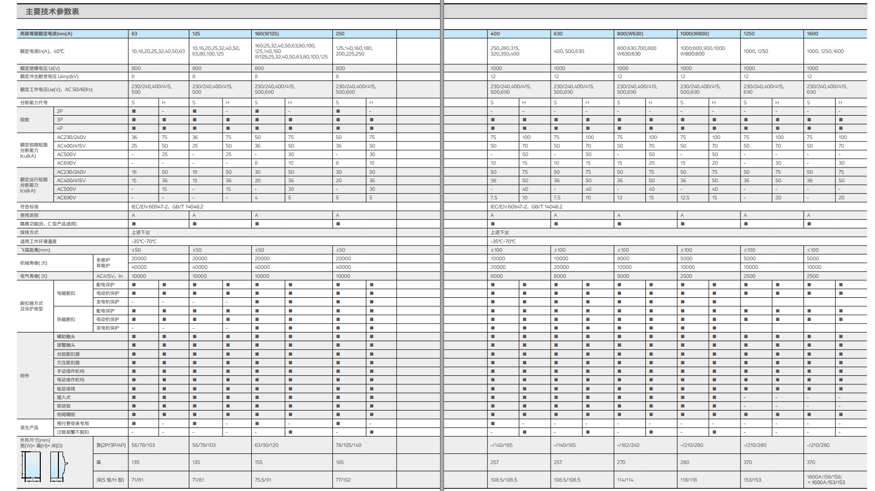Click the 分断能力代号 row label

34,103
